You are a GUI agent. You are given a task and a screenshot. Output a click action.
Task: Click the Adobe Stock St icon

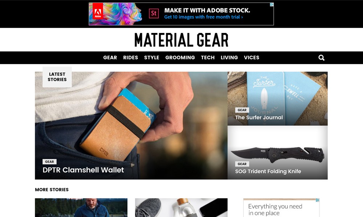pyautogui.click(x=154, y=13)
